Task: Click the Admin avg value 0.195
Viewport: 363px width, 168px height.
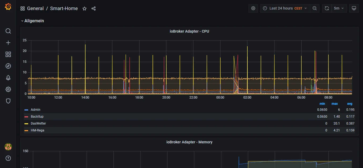Action: (350, 110)
